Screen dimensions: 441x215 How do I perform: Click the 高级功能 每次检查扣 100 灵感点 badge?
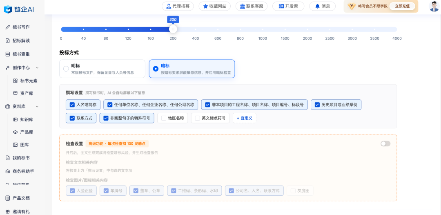click(117, 144)
